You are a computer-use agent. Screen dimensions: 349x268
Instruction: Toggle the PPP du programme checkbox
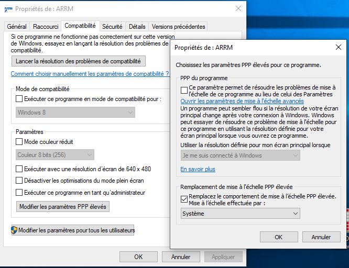click(184, 90)
